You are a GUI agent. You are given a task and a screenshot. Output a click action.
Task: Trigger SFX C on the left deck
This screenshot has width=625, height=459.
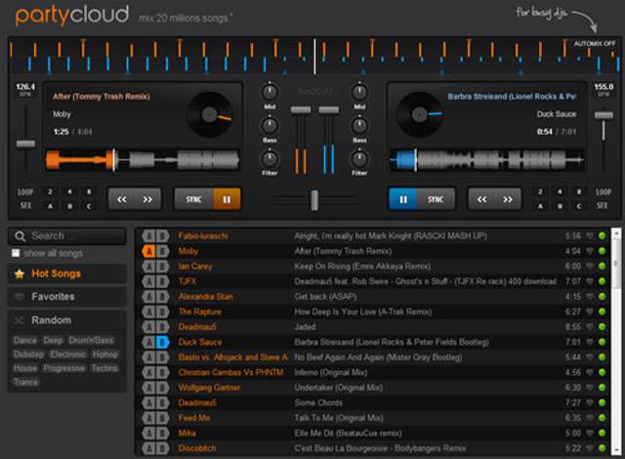[x=89, y=206]
